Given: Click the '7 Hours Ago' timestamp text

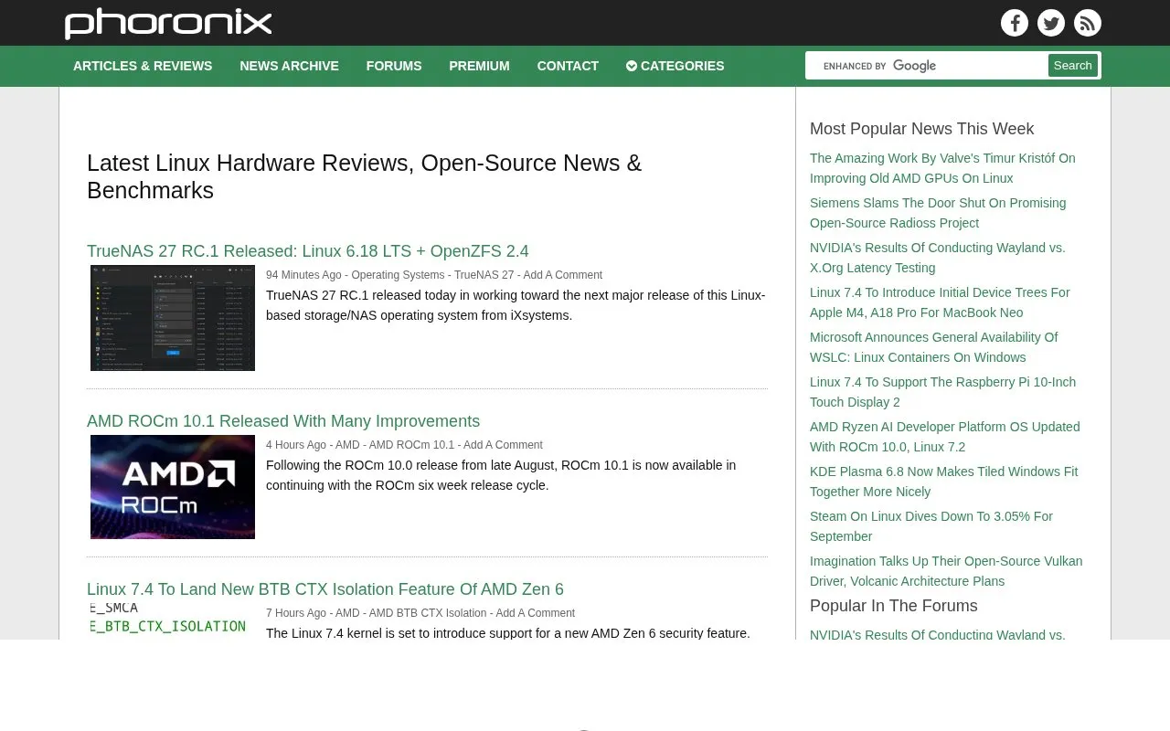Looking at the screenshot, I should [296, 613].
